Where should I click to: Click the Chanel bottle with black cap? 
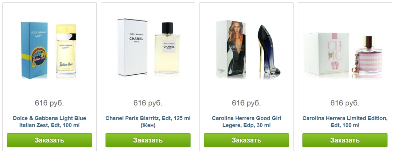[167, 49]
